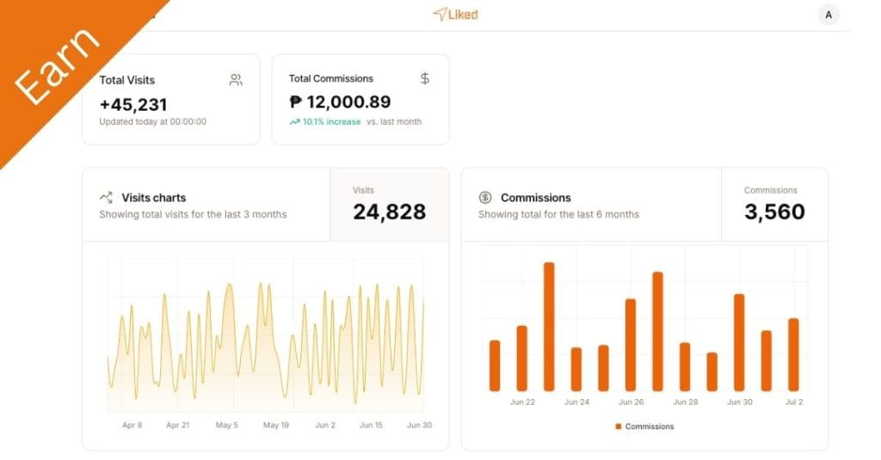Image resolution: width=881 pixels, height=460 pixels.
Task: Click the Liked paper plane logo icon
Action: (x=440, y=15)
